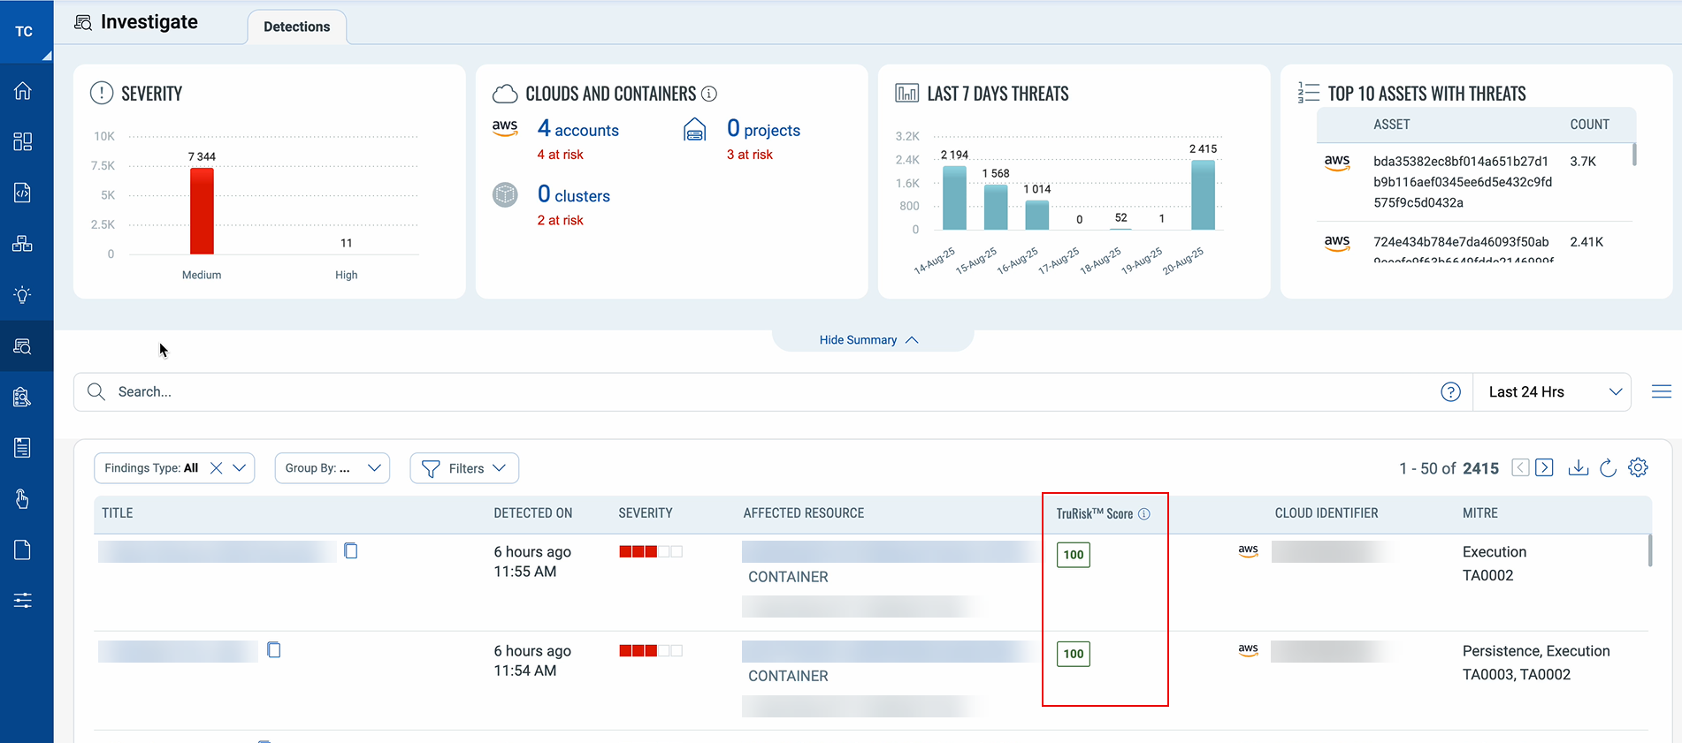Open the Dashboard icon in sidebar
1682x743 pixels.
click(x=23, y=142)
